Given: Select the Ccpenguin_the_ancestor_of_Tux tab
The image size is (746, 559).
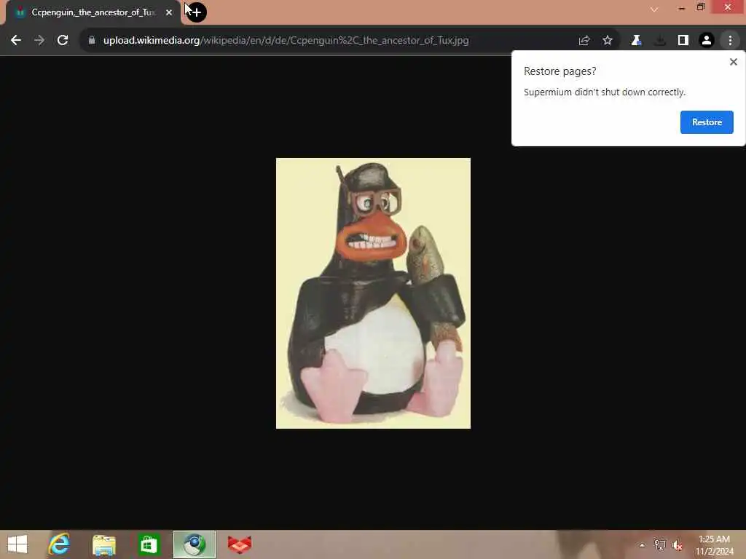Looking at the screenshot, I should pos(93,12).
